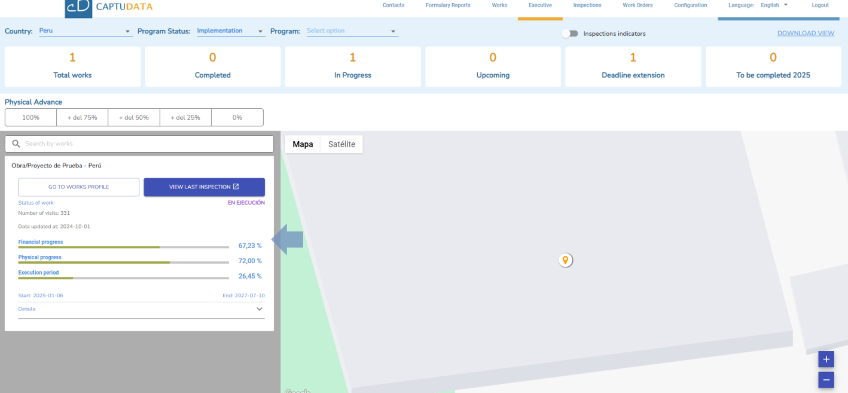Click the orange map location pin
Viewport: 848px width, 393px height.
coord(565,260)
